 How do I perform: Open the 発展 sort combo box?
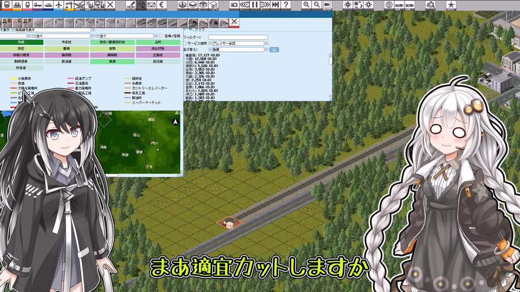(238, 50)
